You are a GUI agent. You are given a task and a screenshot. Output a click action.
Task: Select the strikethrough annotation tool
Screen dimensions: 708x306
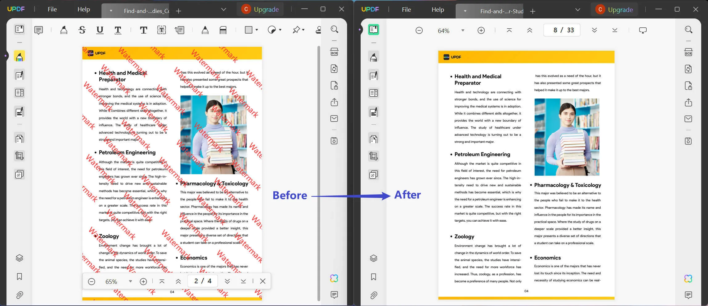point(82,30)
